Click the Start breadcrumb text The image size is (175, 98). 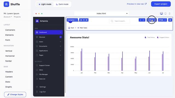pyautogui.click(x=72, y=28)
